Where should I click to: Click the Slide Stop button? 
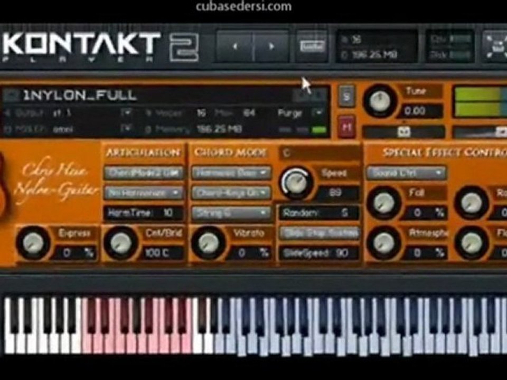pyautogui.click(x=319, y=233)
